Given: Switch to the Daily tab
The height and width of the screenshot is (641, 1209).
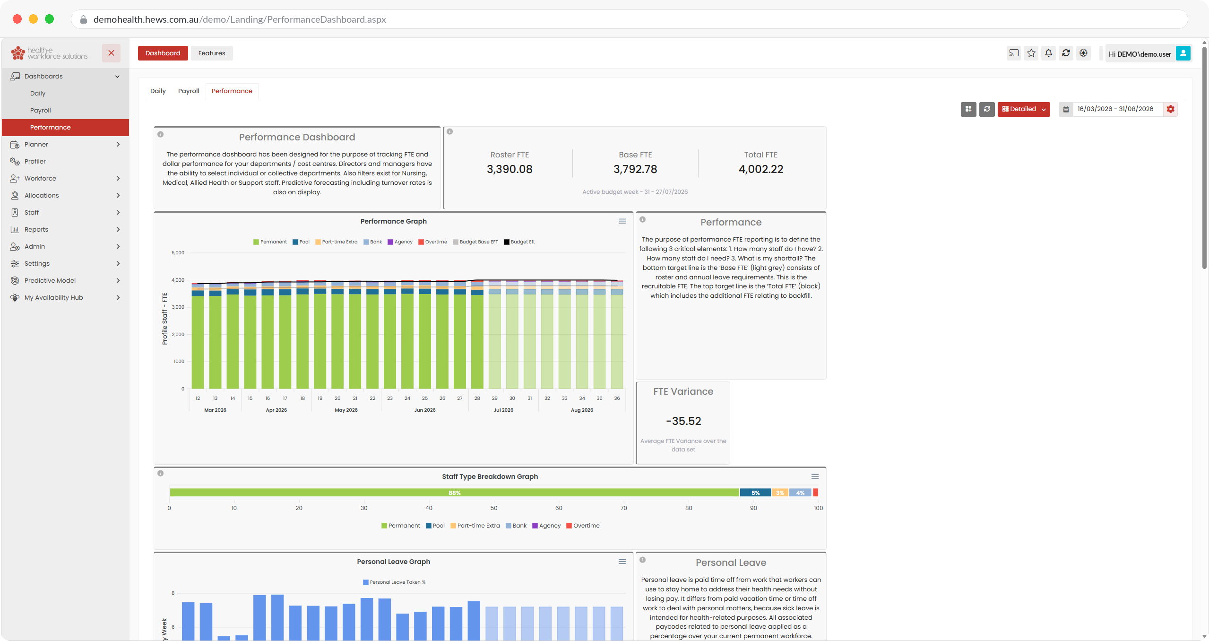Looking at the screenshot, I should click(158, 91).
